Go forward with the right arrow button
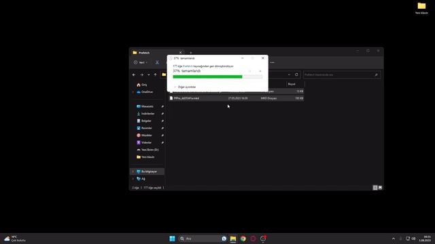Image resolution: width=435 pixels, height=244 pixels. (141, 75)
